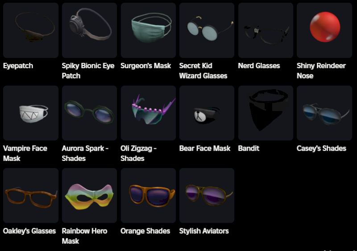357x251 pixels.
Task: Select the Aurora Spark Shades image
Action: [x=90, y=113]
